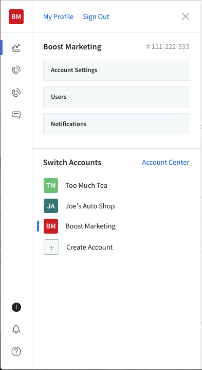Click account number # 111-222-333
The width and height of the screenshot is (202, 370).
click(x=168, y=47)
